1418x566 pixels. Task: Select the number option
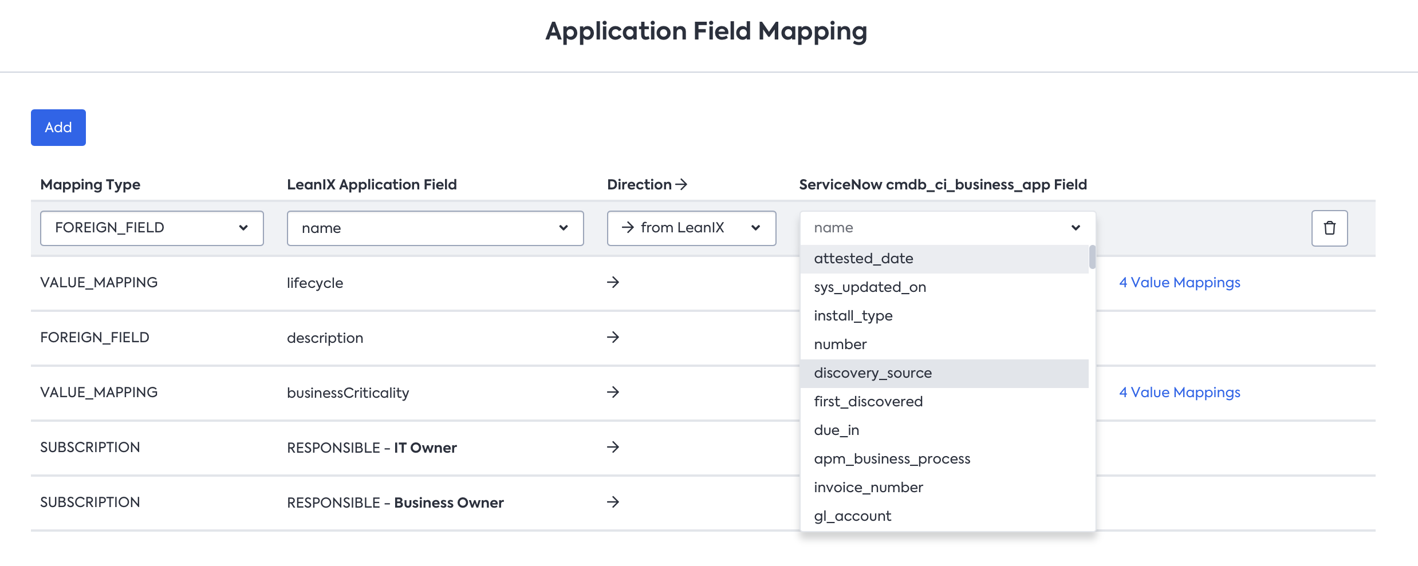(x=944, y=345)
